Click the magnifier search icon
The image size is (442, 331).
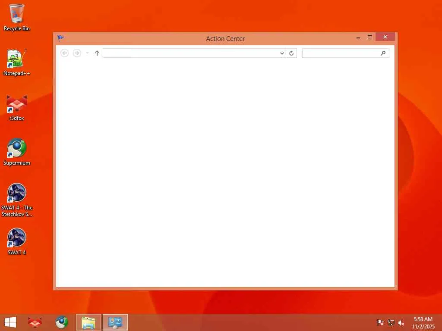(x=383, y=53)
